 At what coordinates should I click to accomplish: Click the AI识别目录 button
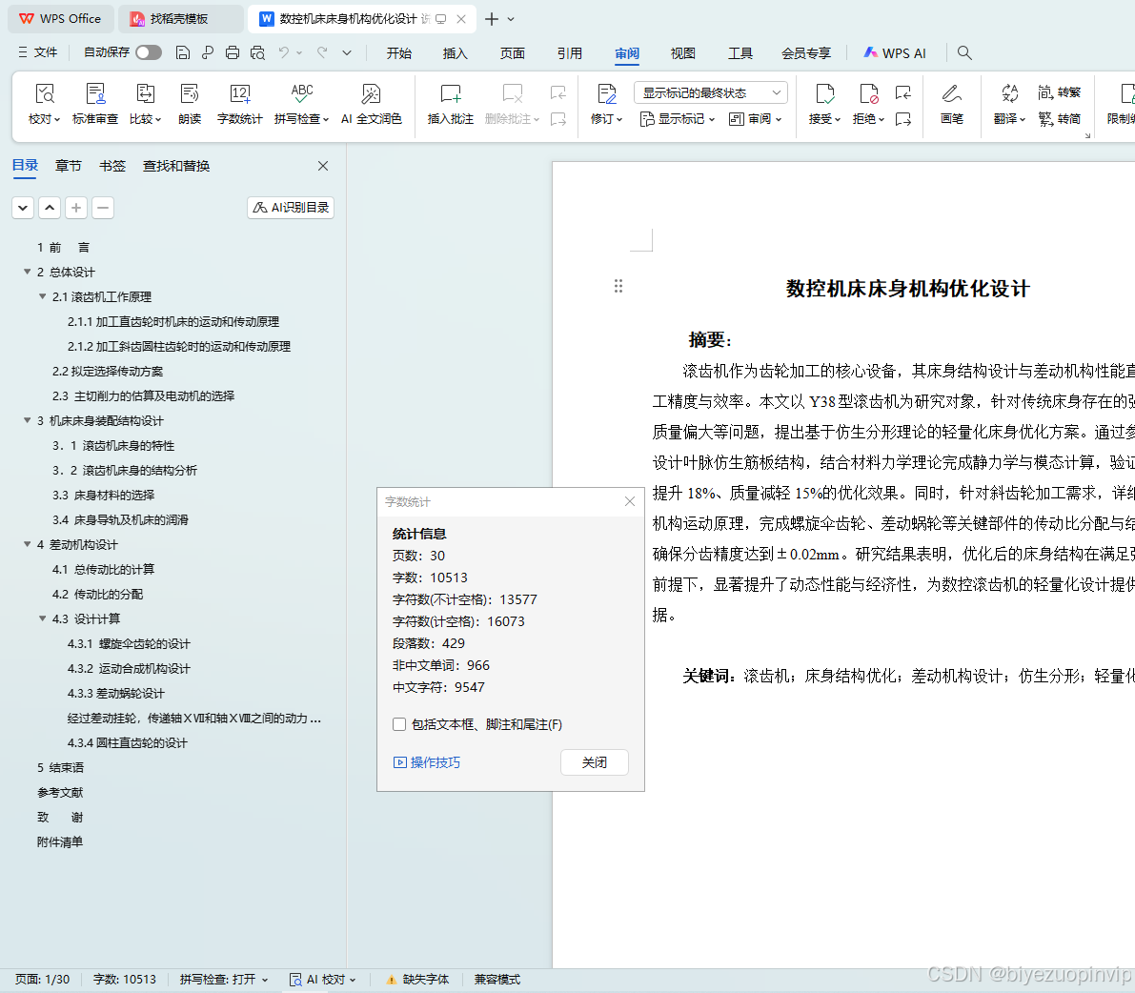click(290, 207)
